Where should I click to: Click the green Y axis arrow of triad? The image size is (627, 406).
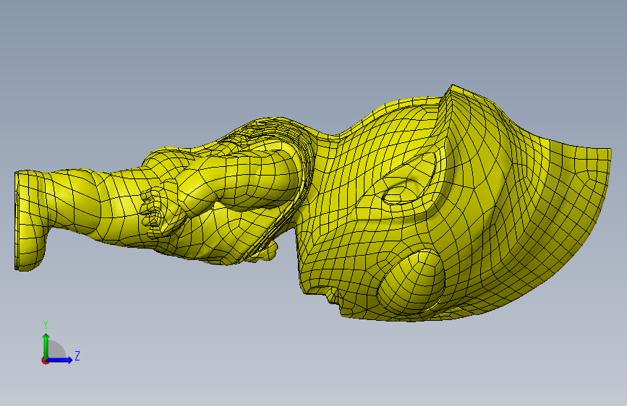click(46, 346)
